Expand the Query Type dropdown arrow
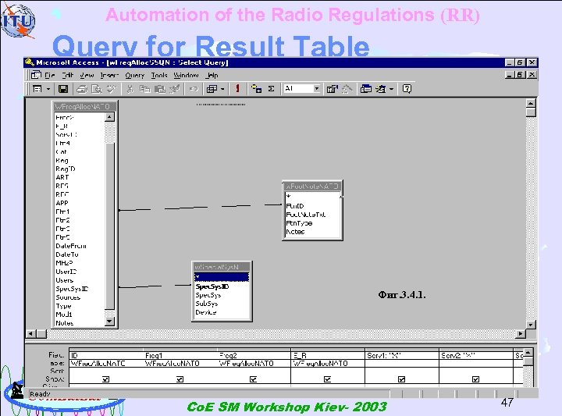562x416 pixels. point(222,88)
